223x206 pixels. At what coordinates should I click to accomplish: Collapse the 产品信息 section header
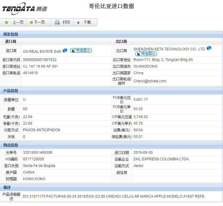tap(11, 91)
